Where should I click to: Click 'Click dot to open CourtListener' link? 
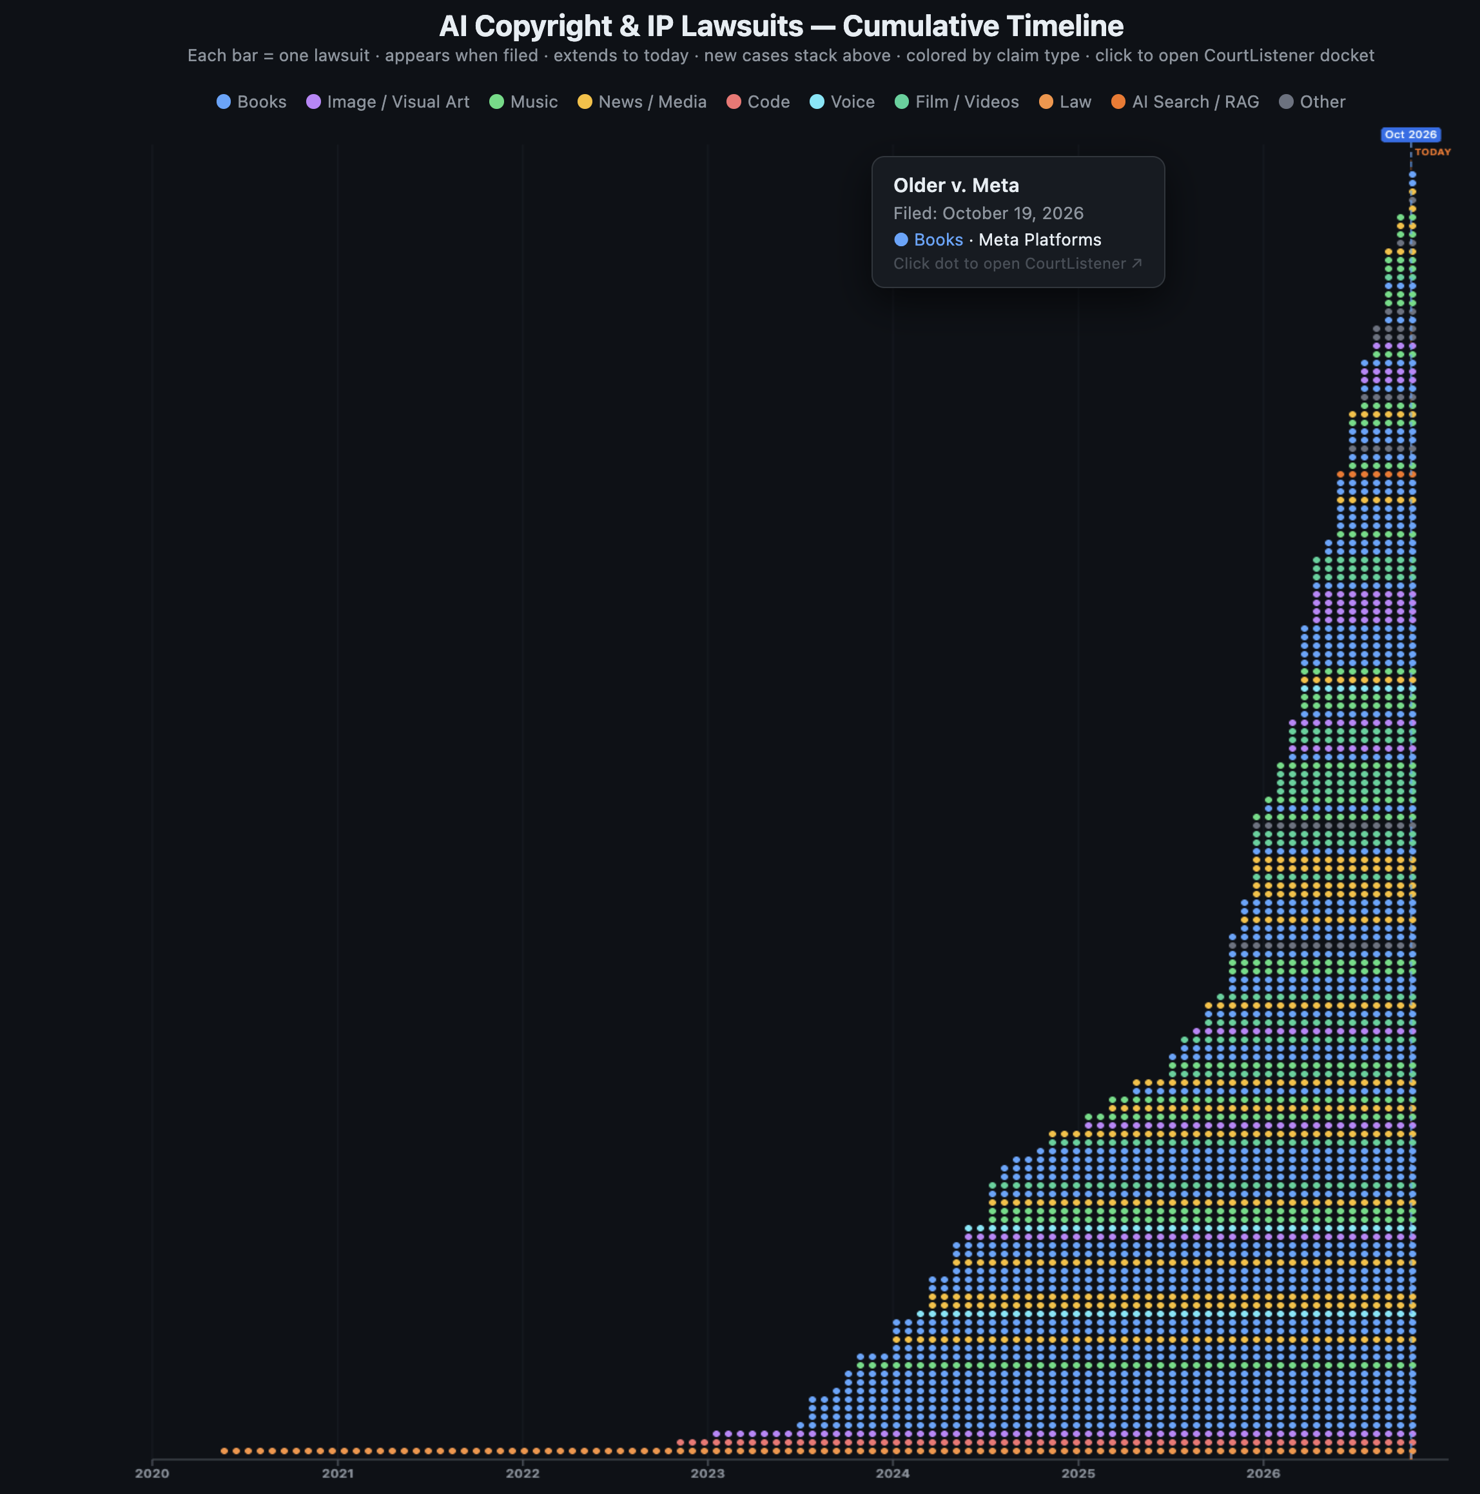pyautogui.click(x=1018, y=264)
